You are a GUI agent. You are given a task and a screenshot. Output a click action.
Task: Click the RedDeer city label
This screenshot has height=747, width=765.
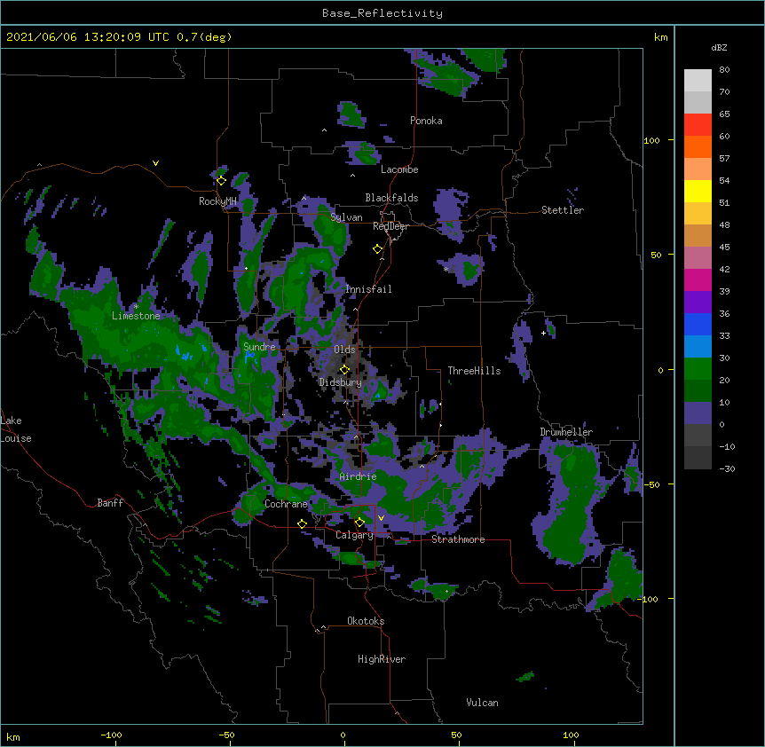390,226
